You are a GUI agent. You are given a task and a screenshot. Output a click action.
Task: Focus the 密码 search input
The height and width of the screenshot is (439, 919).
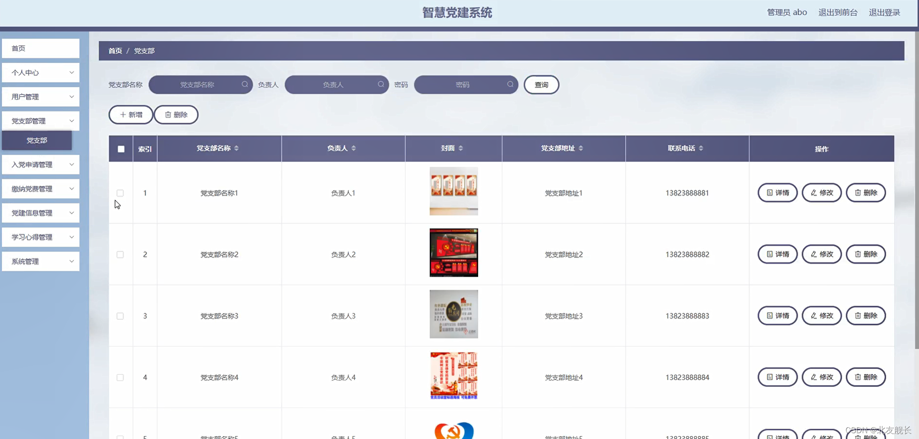tap(466, 85)
